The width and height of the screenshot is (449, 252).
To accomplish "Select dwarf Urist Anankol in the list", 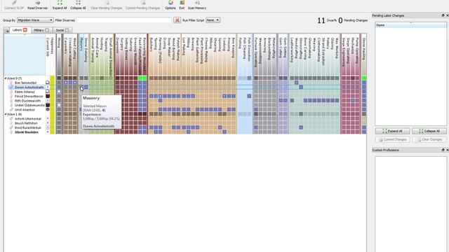I will point(25,110).
